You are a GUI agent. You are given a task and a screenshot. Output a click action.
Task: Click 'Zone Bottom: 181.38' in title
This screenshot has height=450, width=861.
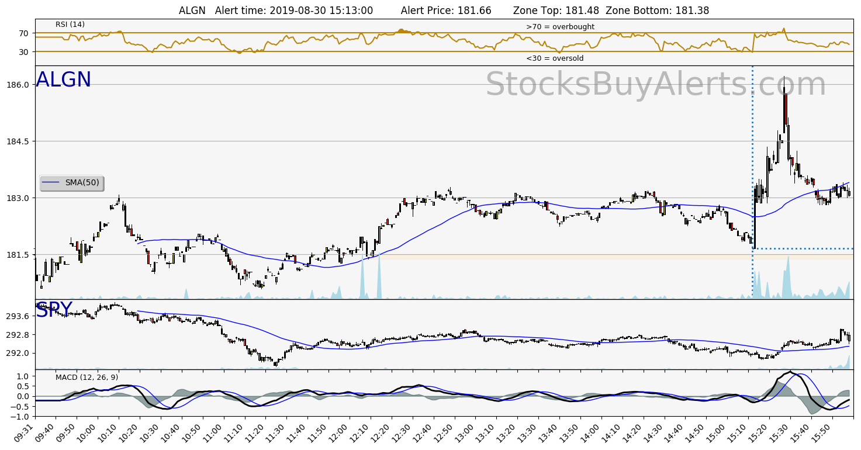[658, 11]
